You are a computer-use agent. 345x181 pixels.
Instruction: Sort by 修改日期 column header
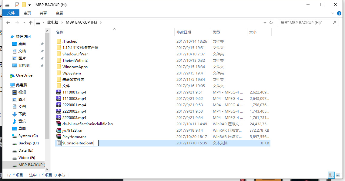(x=184, y=32)
